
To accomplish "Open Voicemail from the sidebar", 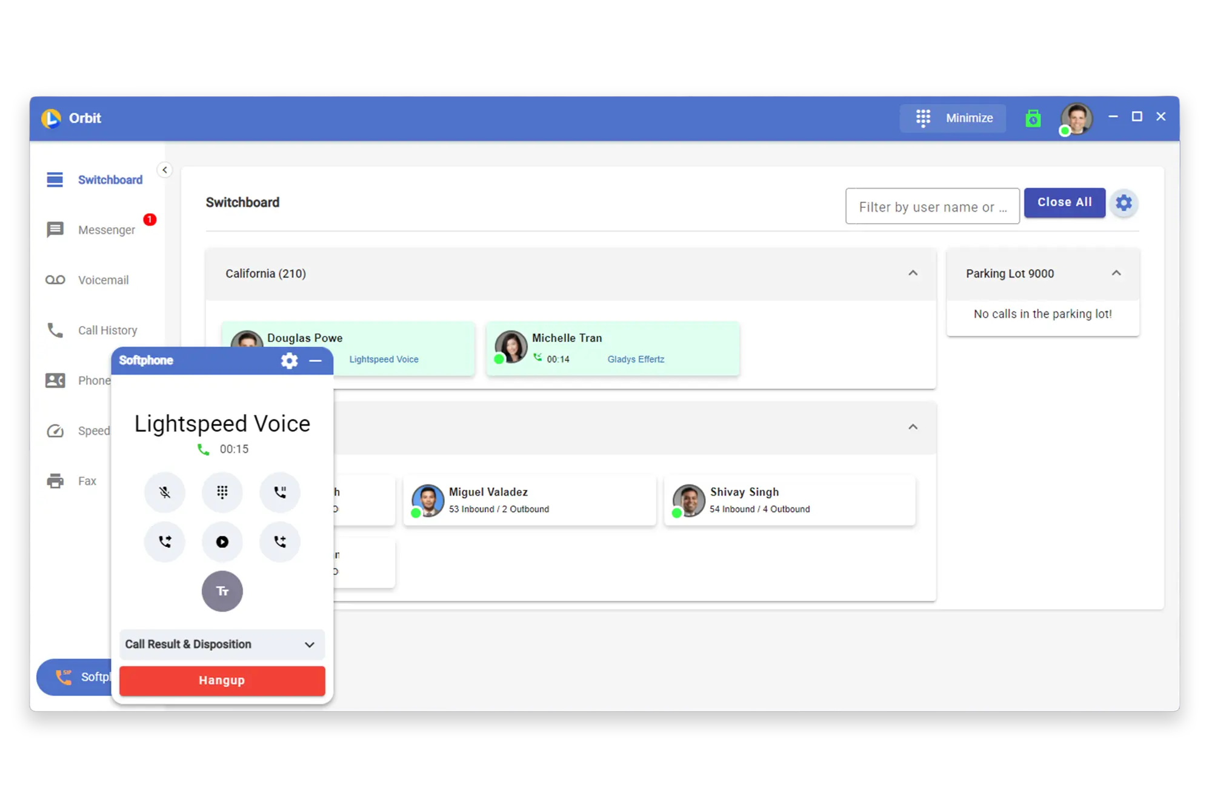I will (103, 280).
